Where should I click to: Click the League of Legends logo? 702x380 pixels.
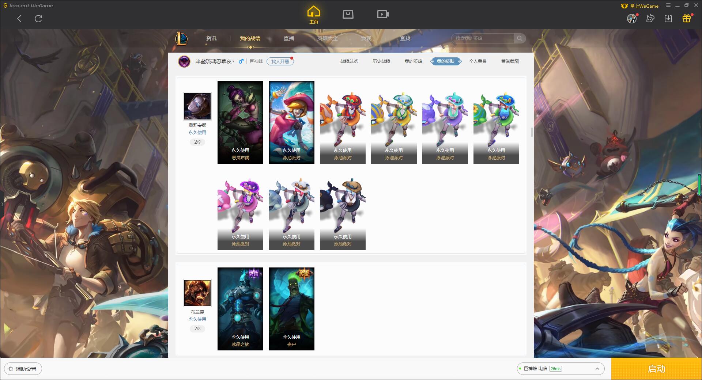182,38
